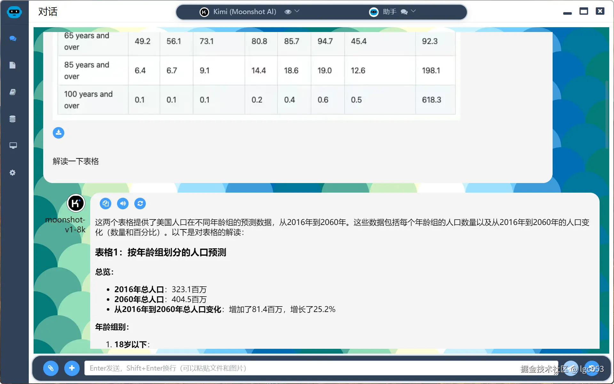
Task: Open the database section in the sidebar
Action: pos(13,119)
